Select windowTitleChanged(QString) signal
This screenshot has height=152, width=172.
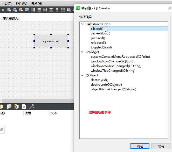[113, 70]
